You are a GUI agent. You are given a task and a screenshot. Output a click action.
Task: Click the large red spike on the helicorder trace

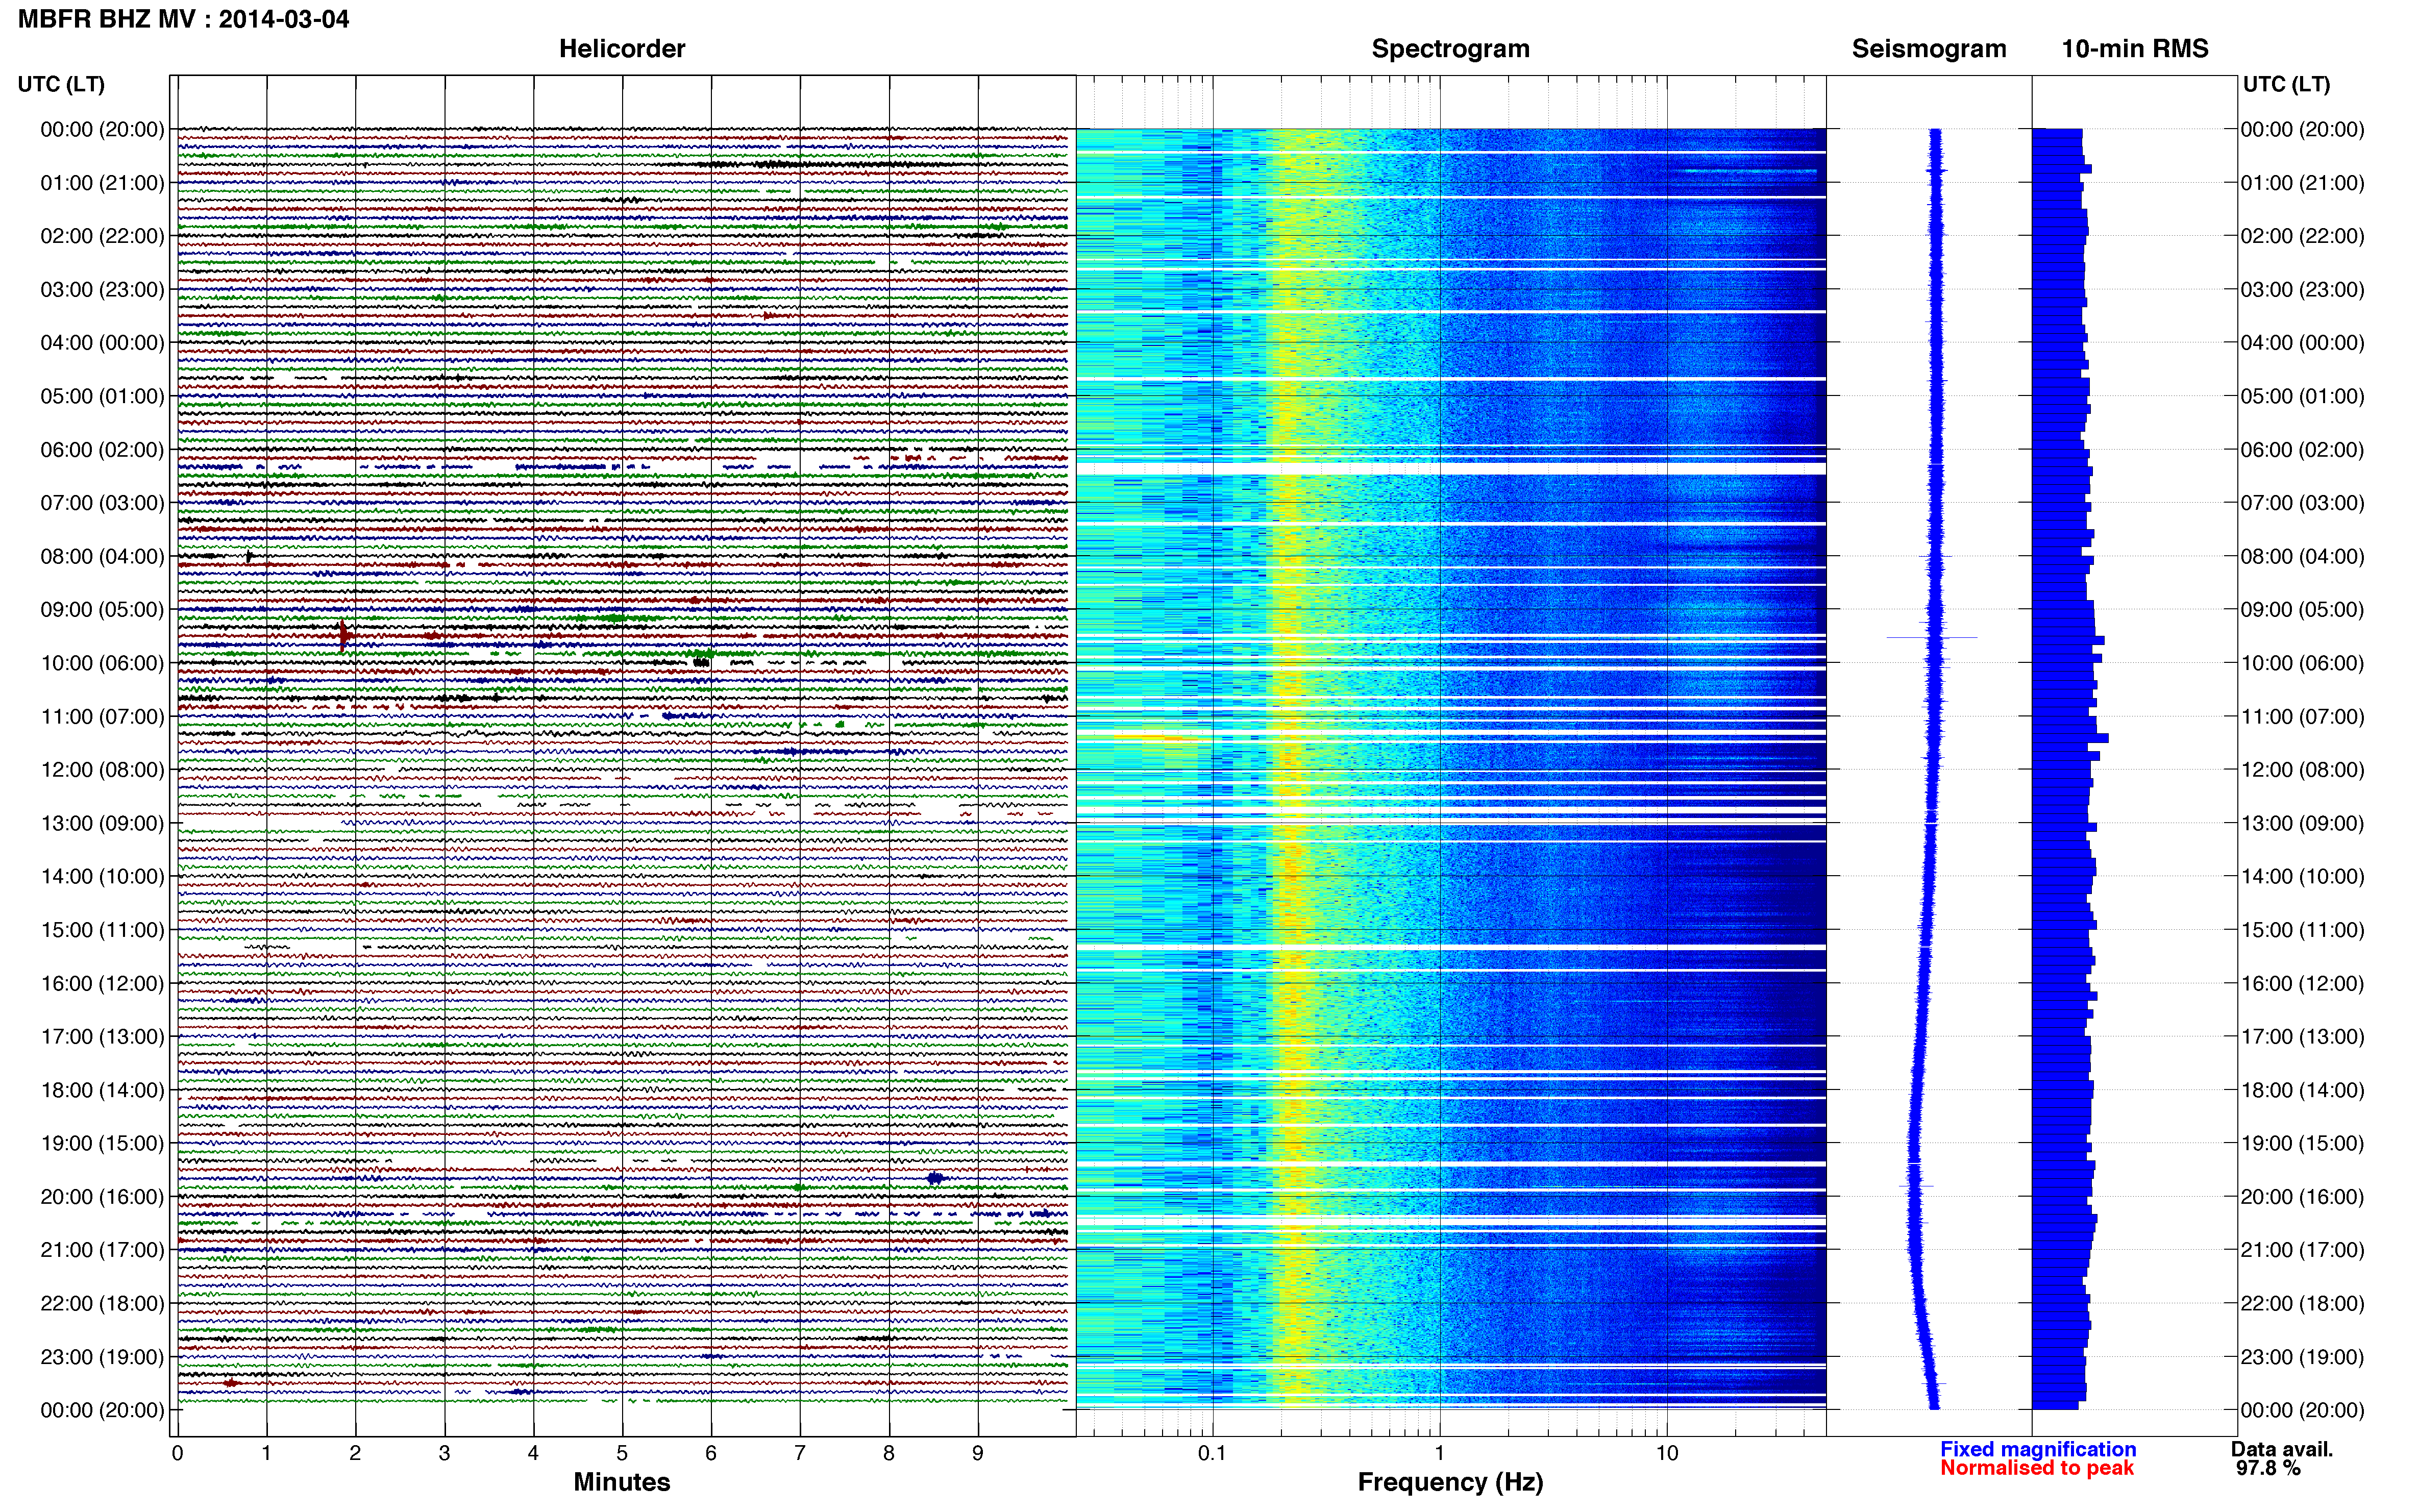point(343,636)
